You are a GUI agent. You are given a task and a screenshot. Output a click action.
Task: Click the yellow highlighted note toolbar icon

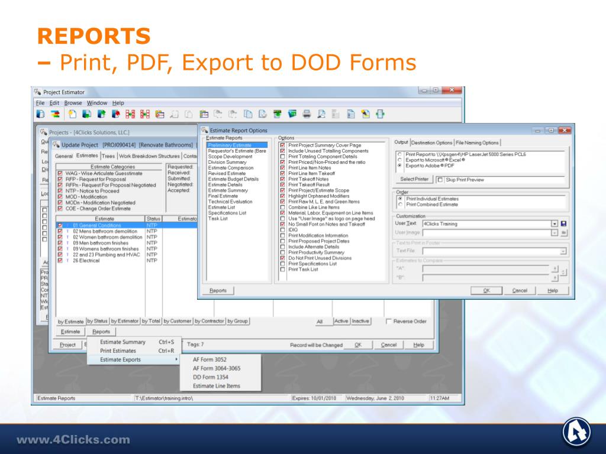(x=366, y=114)
